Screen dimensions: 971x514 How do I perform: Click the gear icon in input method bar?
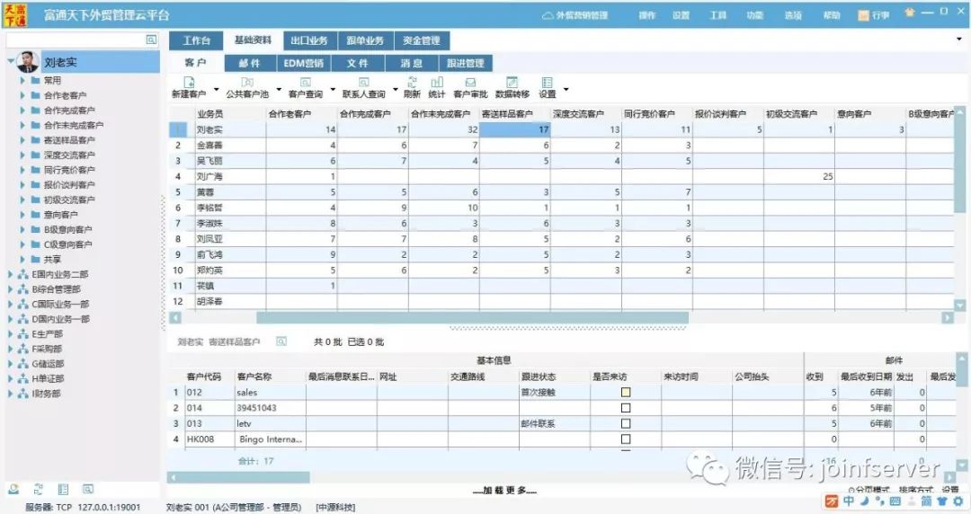pyautogui.click(x=958, y=501)
